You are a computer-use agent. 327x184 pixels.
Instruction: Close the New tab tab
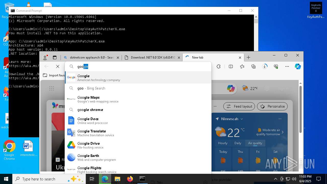[240, 57]
